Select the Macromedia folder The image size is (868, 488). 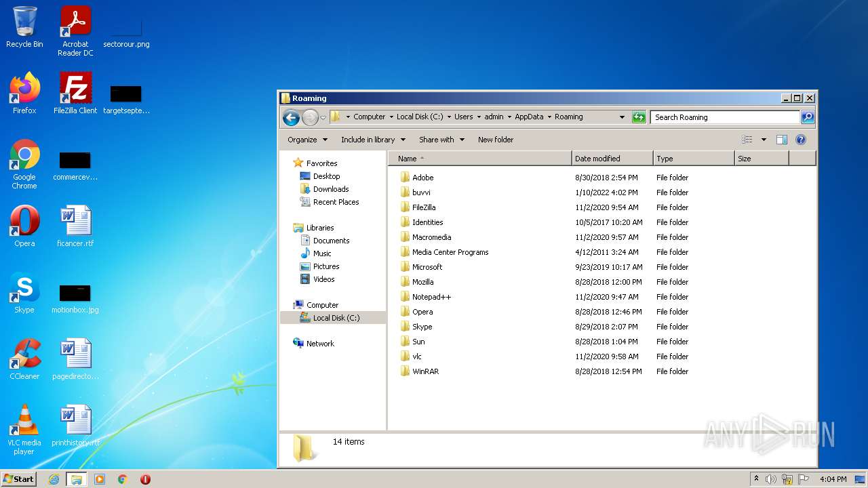pyautogui.click(x=431, y=237)
